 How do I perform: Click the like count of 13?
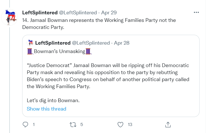coord(130,124)
